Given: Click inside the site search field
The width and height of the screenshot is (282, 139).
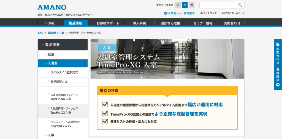Looking at the screenshot, I should click(x=218, y=5).
